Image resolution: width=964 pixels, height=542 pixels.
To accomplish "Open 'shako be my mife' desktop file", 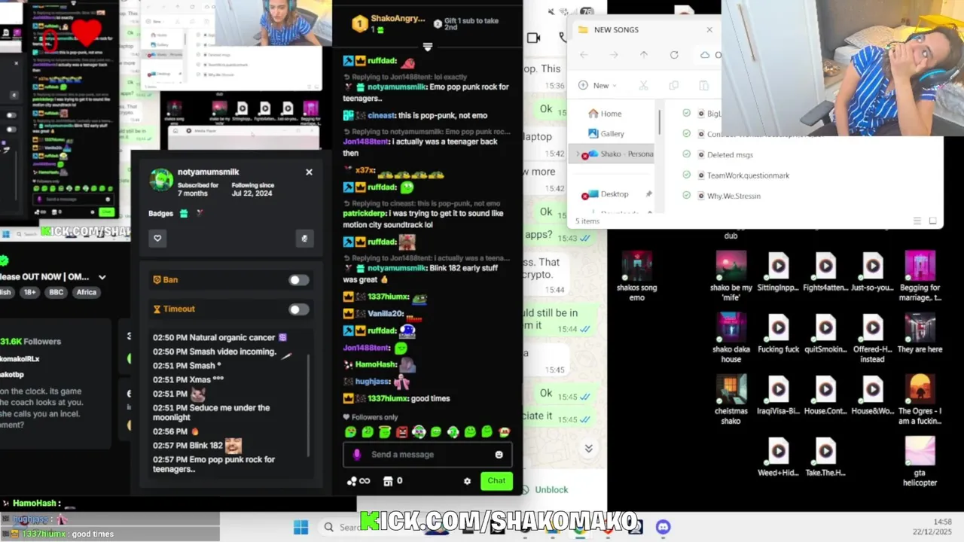I will pos(731,276).
